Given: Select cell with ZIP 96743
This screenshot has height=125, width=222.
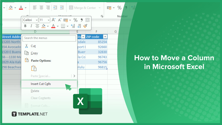Looking at the screenshot, I should pos(96,57).
